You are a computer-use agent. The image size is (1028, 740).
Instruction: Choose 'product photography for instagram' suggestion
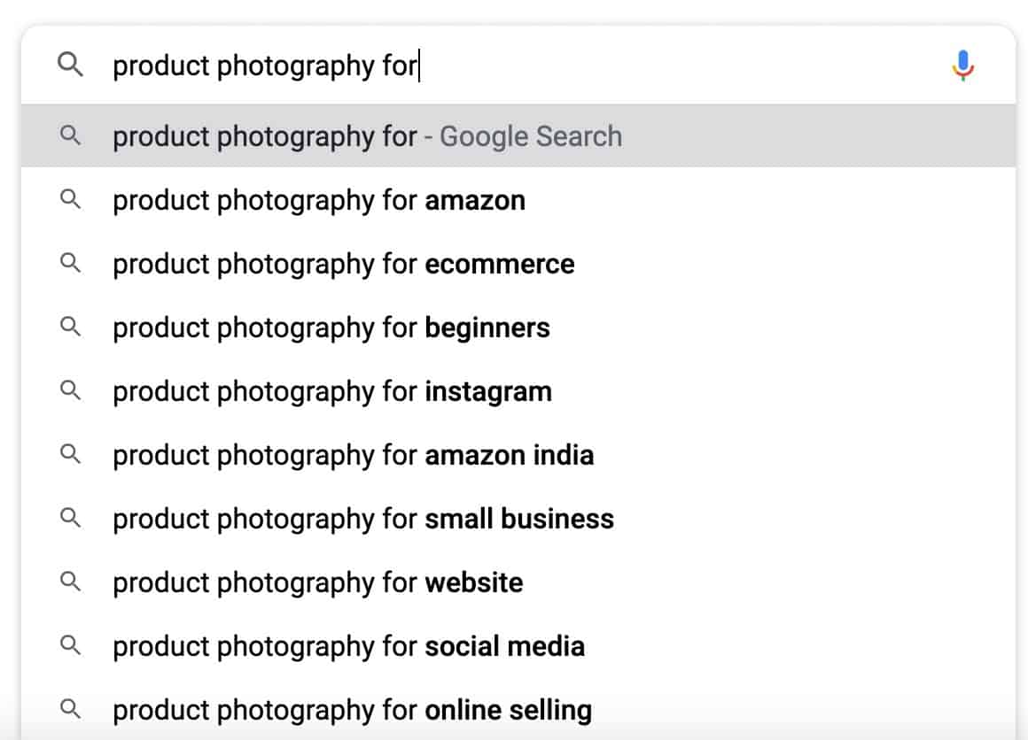click(x=332, y=391)
